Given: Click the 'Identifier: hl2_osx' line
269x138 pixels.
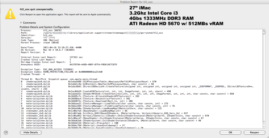Looking at the screenshot, I should 37,35.
